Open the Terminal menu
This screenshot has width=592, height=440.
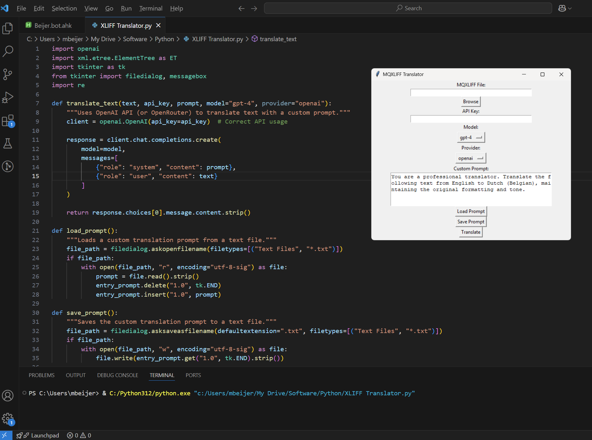[151, 8]
